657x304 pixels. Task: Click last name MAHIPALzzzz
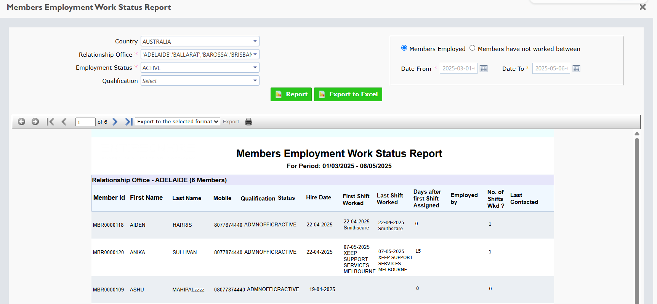[x=188, y=290]
